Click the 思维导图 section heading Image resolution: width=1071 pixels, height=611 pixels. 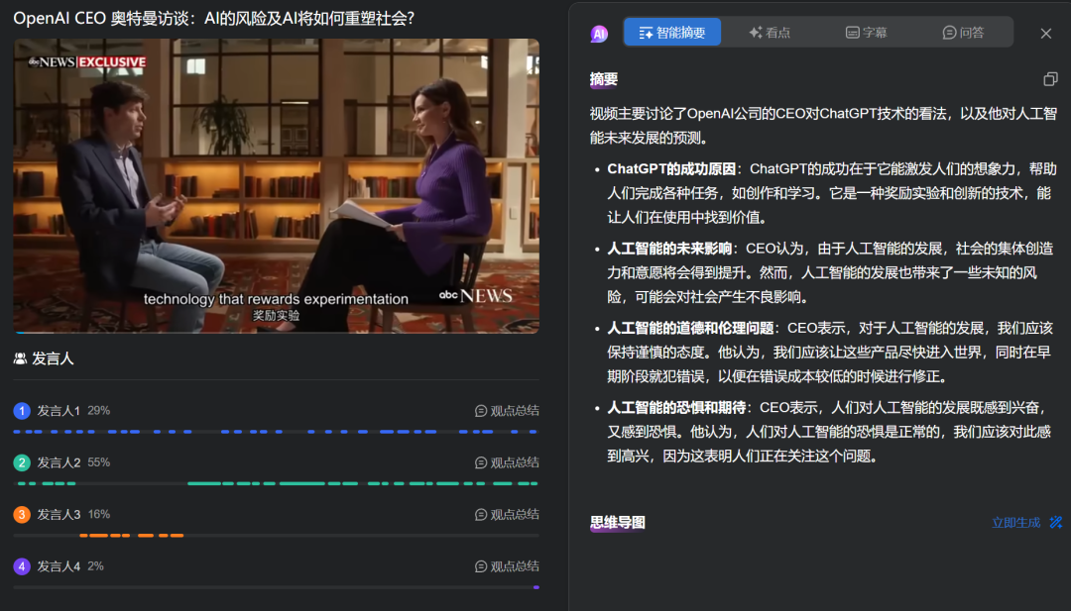618,522
